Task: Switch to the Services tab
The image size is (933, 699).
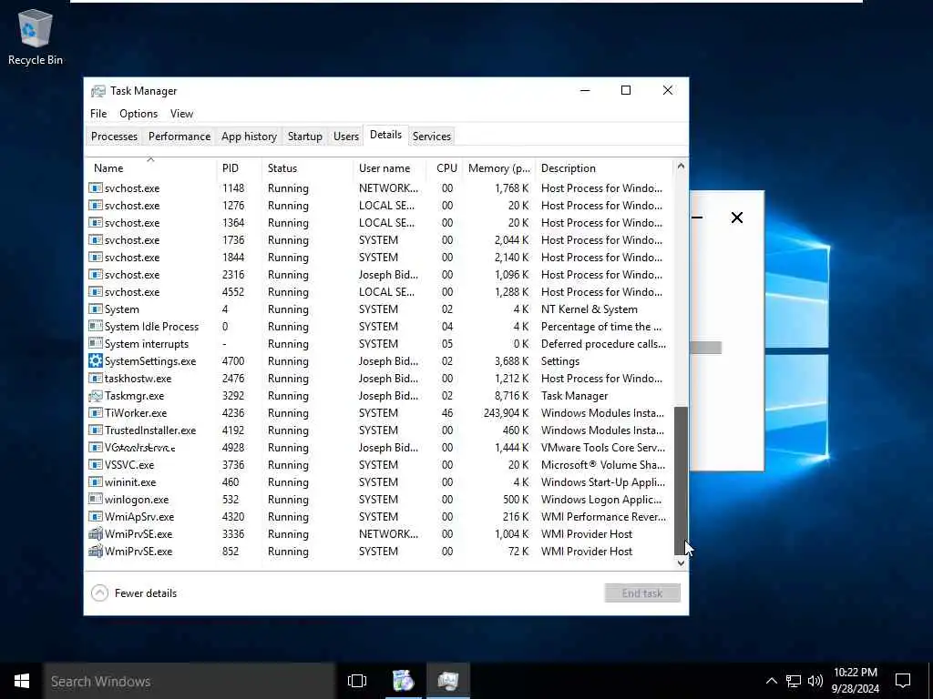Action: [432, 137]
